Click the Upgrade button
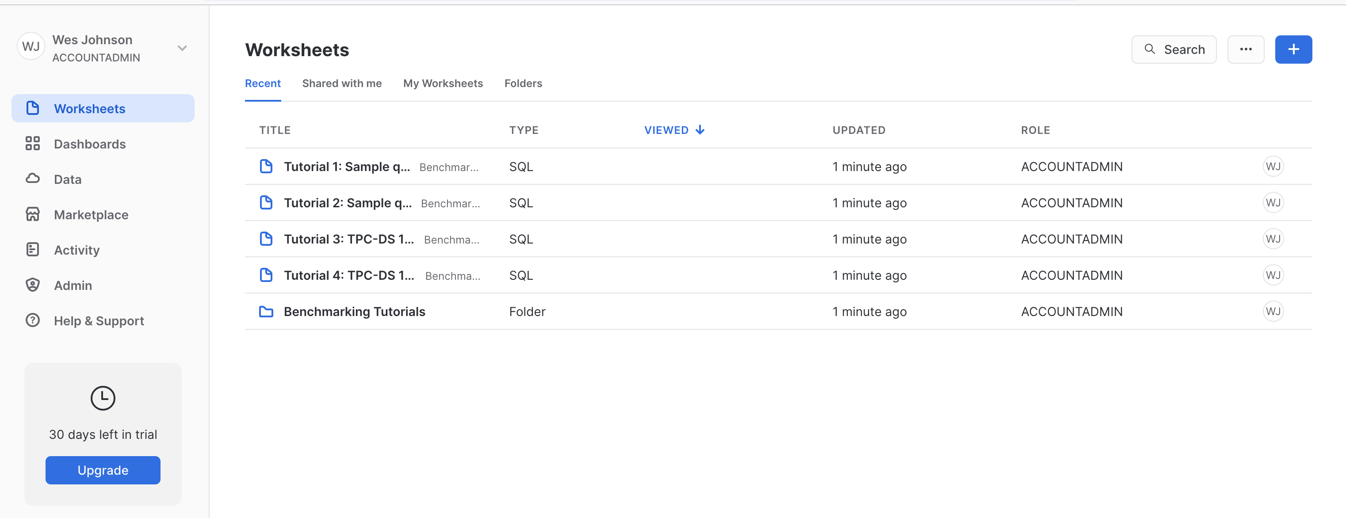The image size is (1346, 518). tap(103, 470)
